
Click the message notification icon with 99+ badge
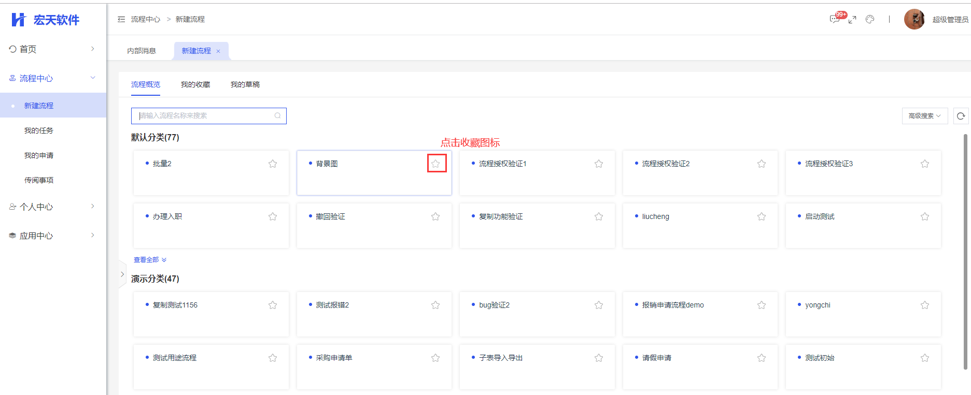834,19
